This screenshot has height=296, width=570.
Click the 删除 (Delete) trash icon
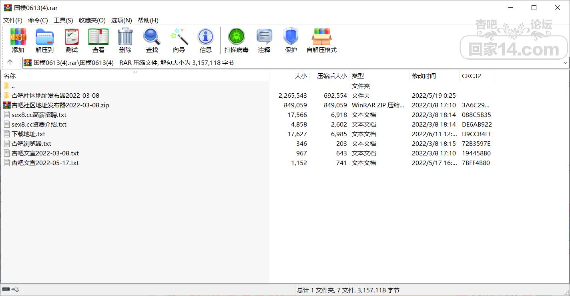pyautogui.click(x=125, y=37)
